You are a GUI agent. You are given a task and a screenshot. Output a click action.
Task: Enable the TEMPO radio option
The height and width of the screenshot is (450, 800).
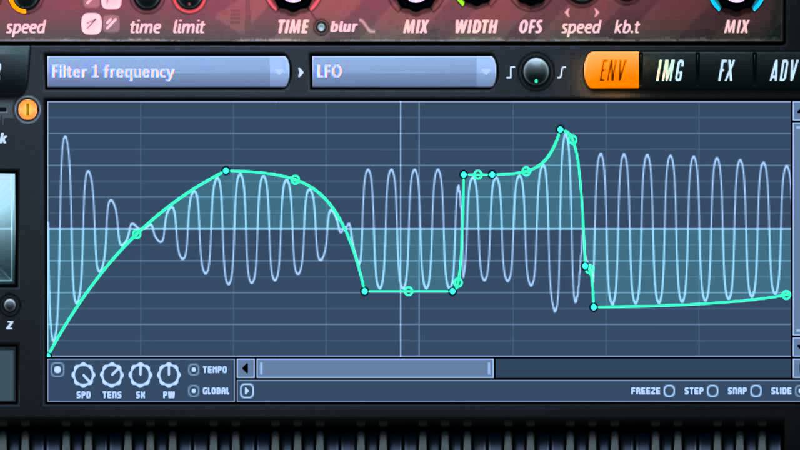[194, 370]
